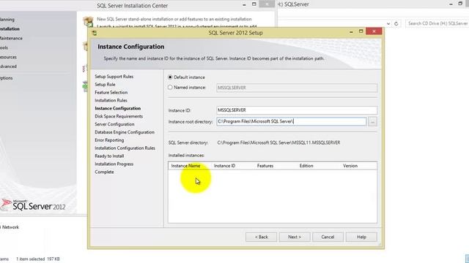Click the Features column header
Viewport: 469px width, 263px height.
pos(265,166)
